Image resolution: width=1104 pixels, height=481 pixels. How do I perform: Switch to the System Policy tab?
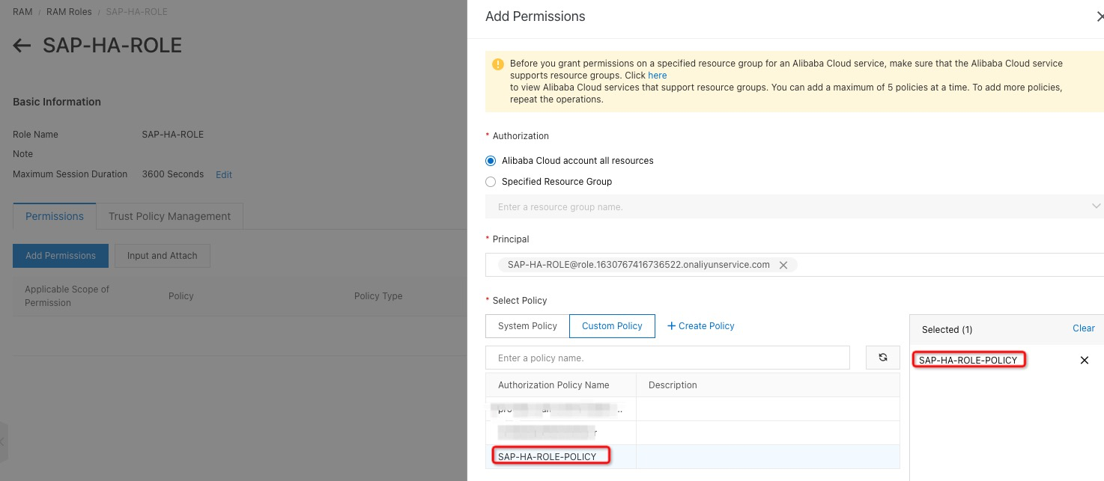[527, 325]
